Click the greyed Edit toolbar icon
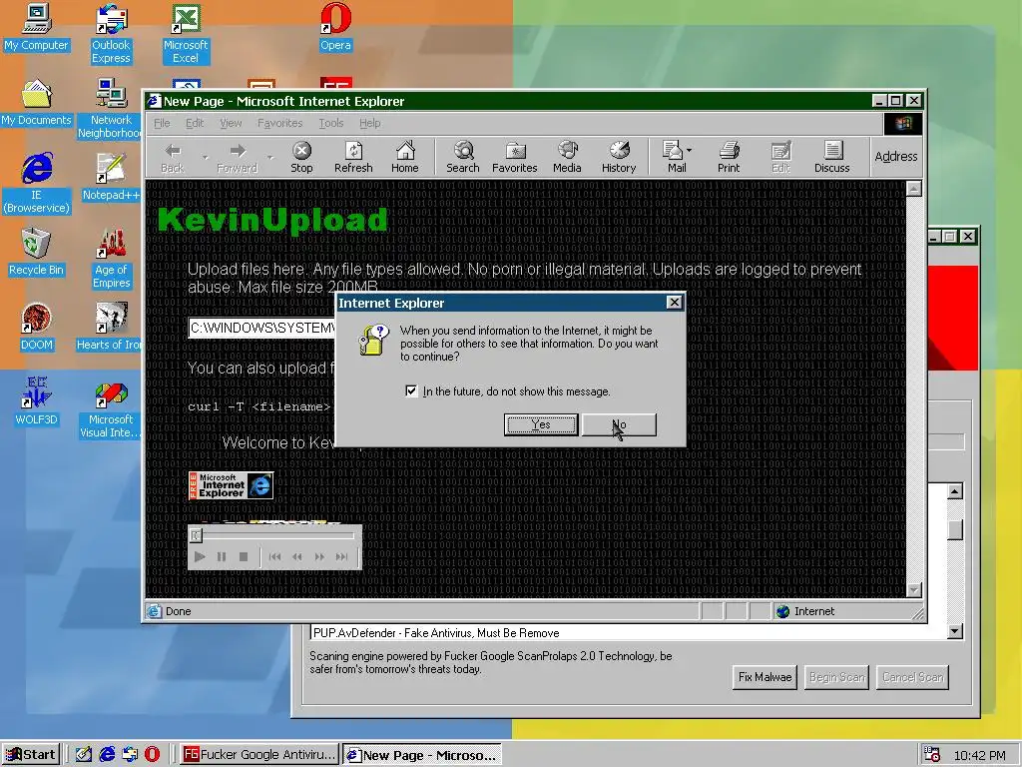Image resolution: width=1022 pixels, height=767 pixels. 780,157
